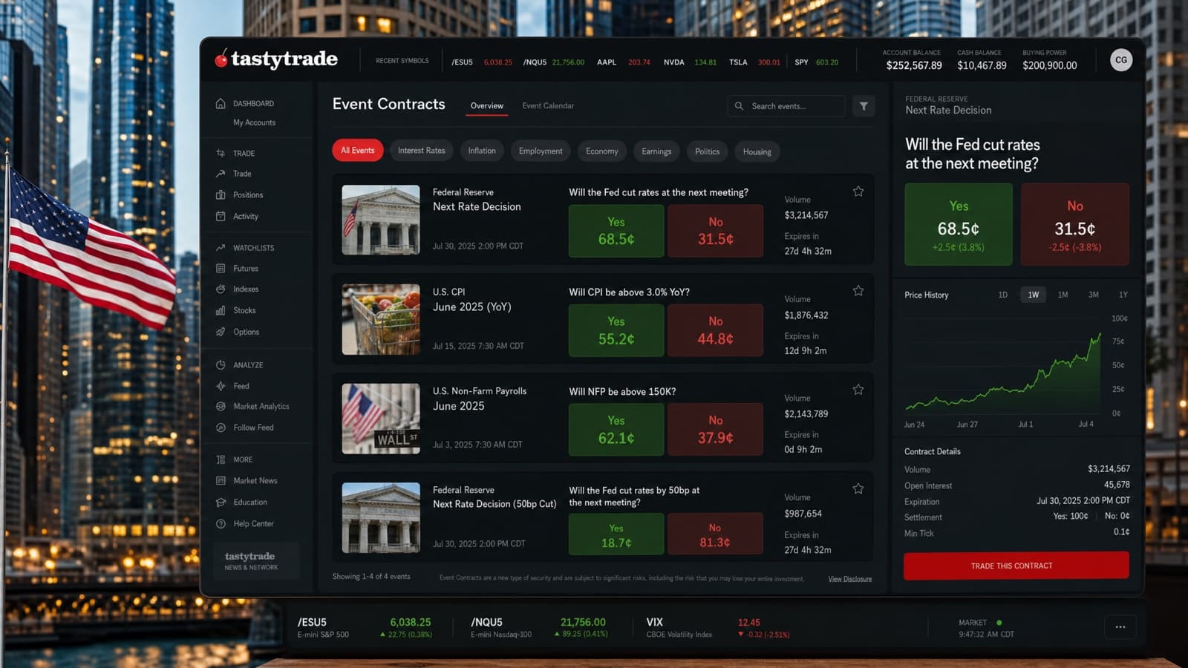Image resolution: width=1188 pixels, height=668 pixels.
Task: Open Positions via its sidebar icon
Action: [221, 194]
